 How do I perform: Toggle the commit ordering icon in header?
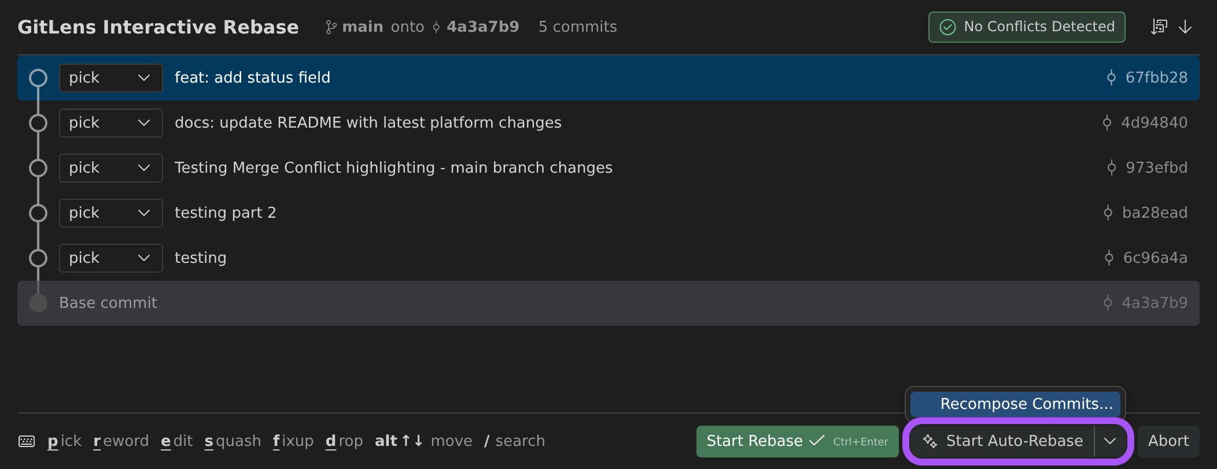(1159, 27)
